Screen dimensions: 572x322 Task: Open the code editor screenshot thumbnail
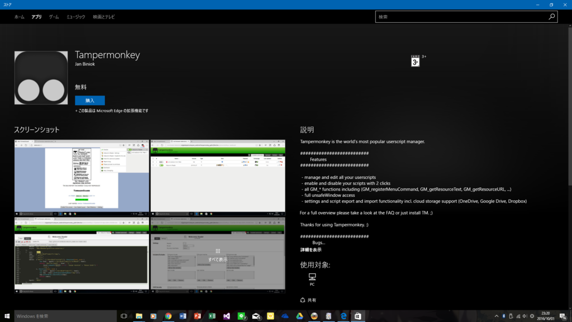coord(82,255)
